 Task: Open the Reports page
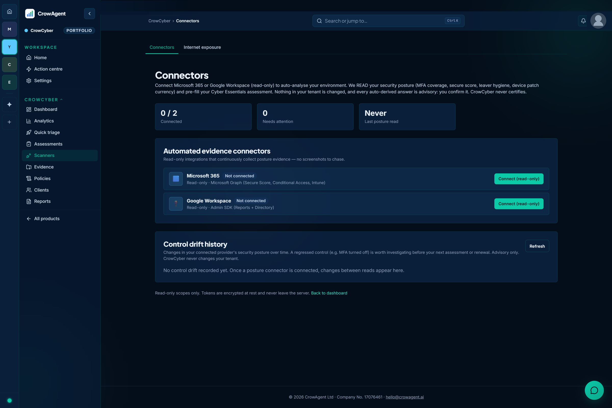60,201
